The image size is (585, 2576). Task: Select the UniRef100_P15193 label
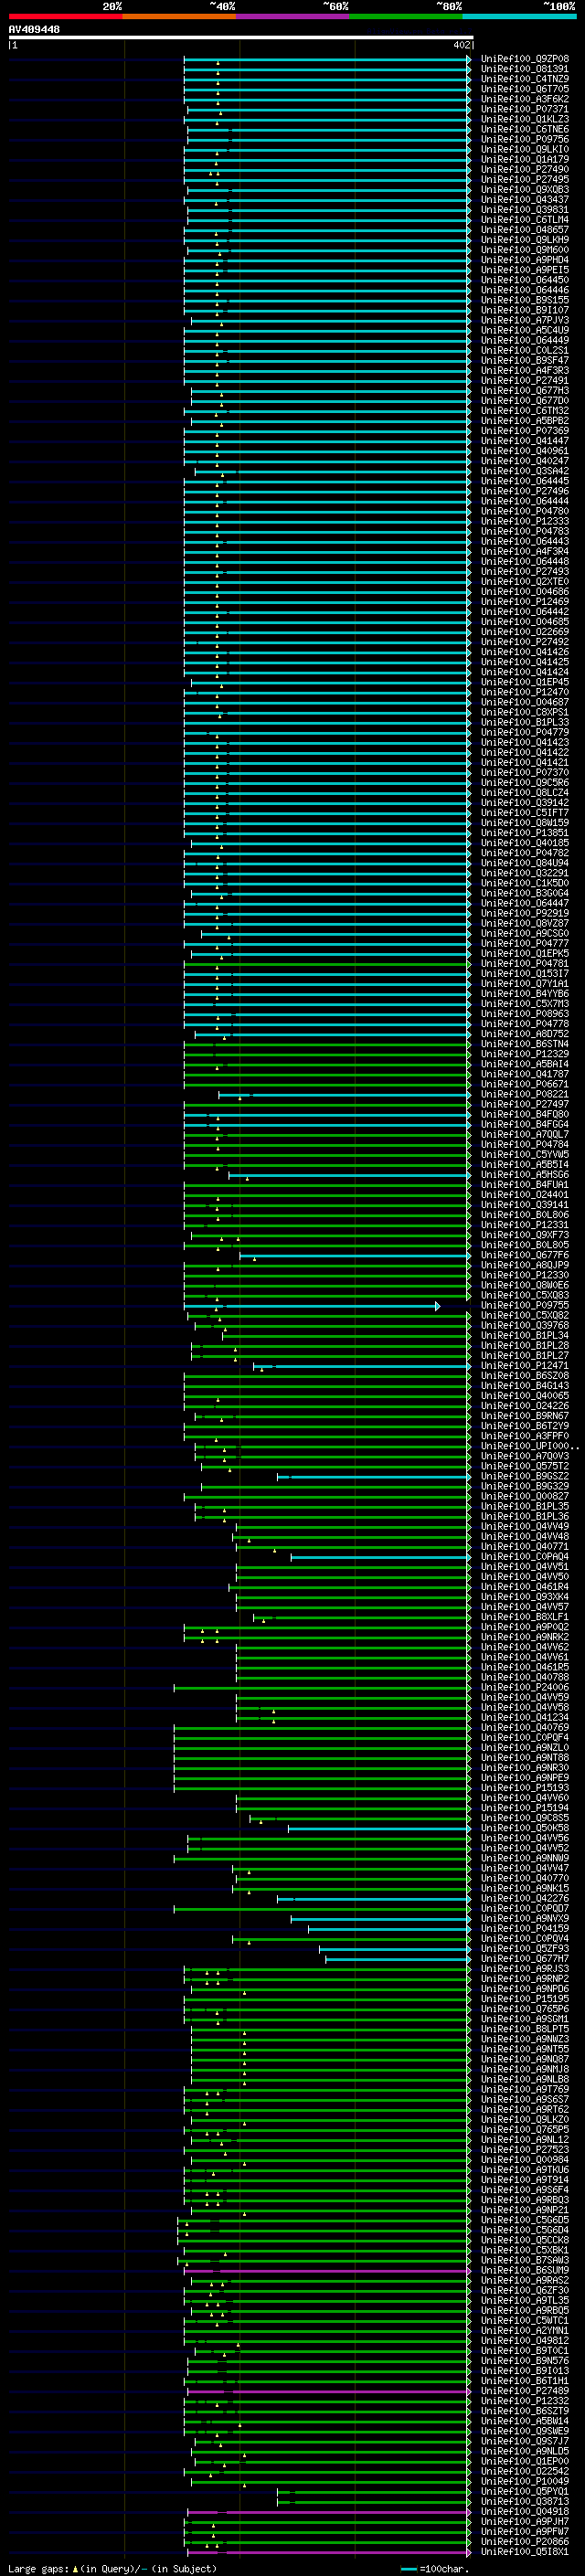(x=525, y=1788)
